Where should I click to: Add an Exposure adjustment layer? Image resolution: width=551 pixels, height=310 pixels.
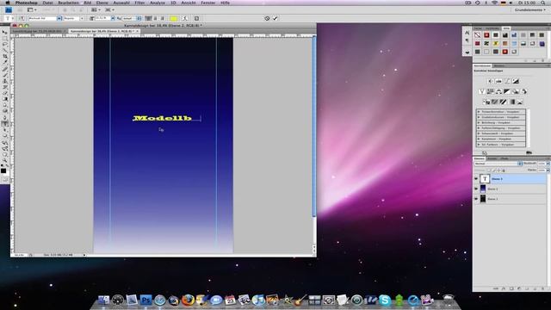pyautogui.click(x=516, y=81)
